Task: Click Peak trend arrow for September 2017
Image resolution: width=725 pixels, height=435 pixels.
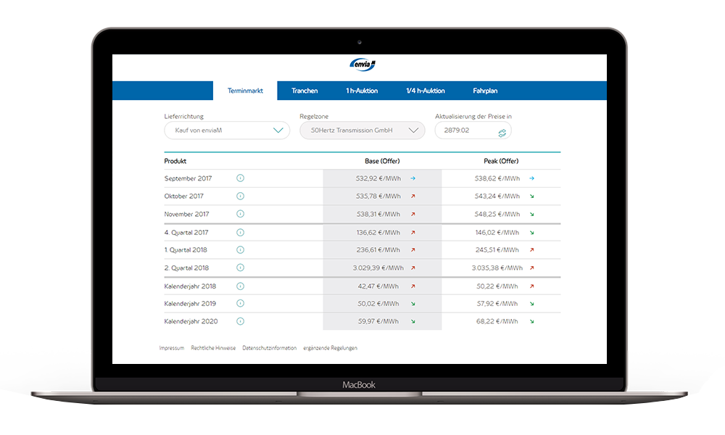Action: [531, 178]
